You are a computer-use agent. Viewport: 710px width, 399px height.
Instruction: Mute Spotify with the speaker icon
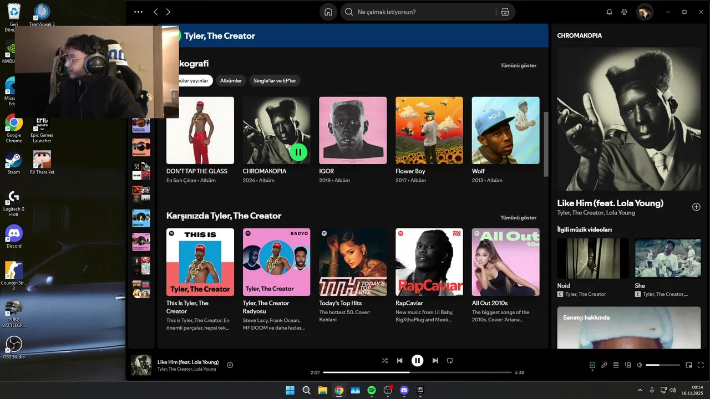coord(640,365)
